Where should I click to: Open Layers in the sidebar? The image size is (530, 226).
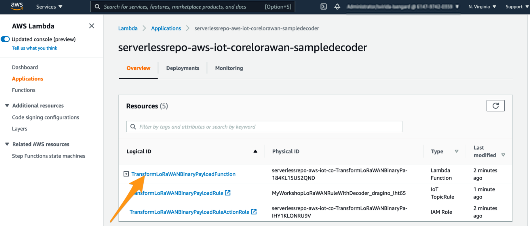pos(20,128)
